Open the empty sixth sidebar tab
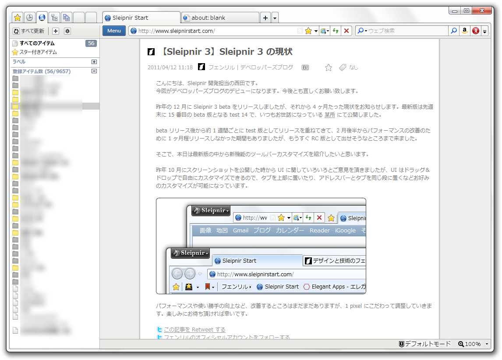Viewport: 502px width, 360px height. tap(79, 18)
